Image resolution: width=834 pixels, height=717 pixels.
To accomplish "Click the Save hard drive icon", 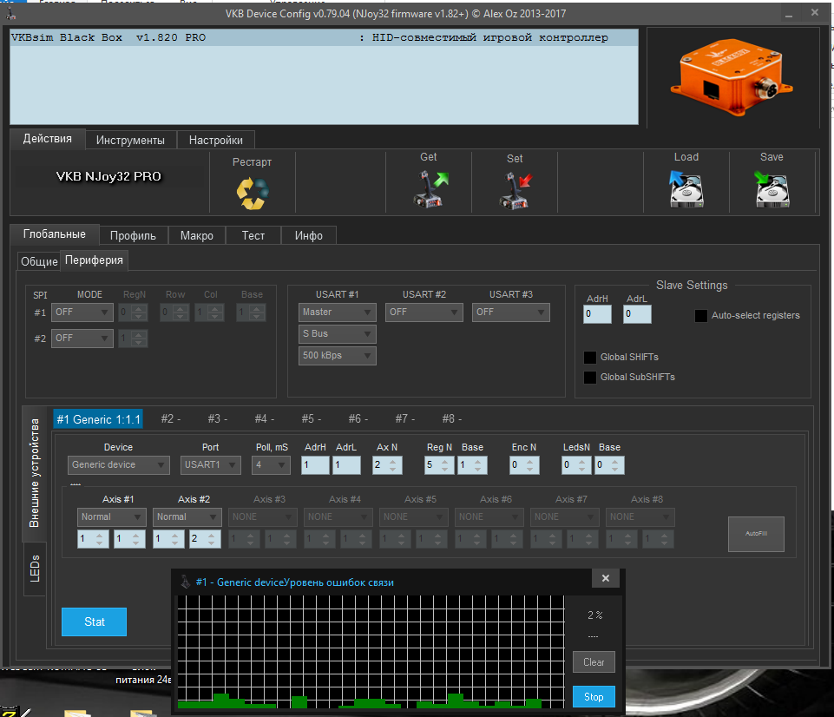I will (772, 189).
